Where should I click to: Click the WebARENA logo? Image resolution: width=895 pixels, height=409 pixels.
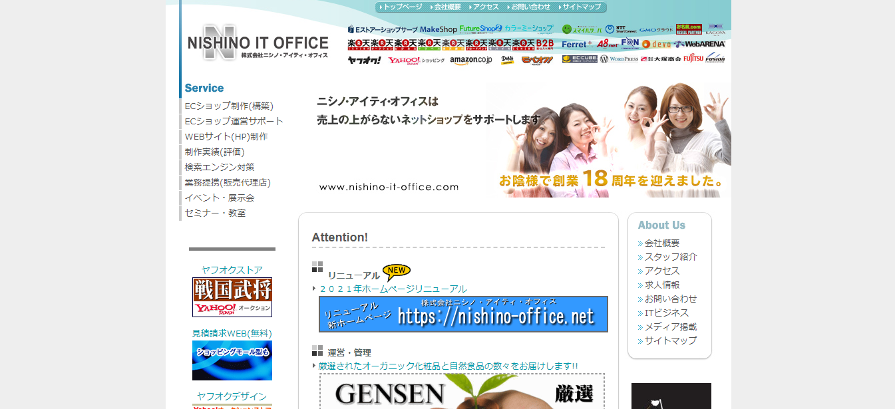tap(699, 44)
